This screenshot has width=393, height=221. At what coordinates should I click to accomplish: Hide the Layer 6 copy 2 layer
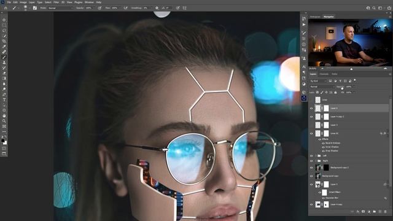pyautogui.click(x=311, y=117)
